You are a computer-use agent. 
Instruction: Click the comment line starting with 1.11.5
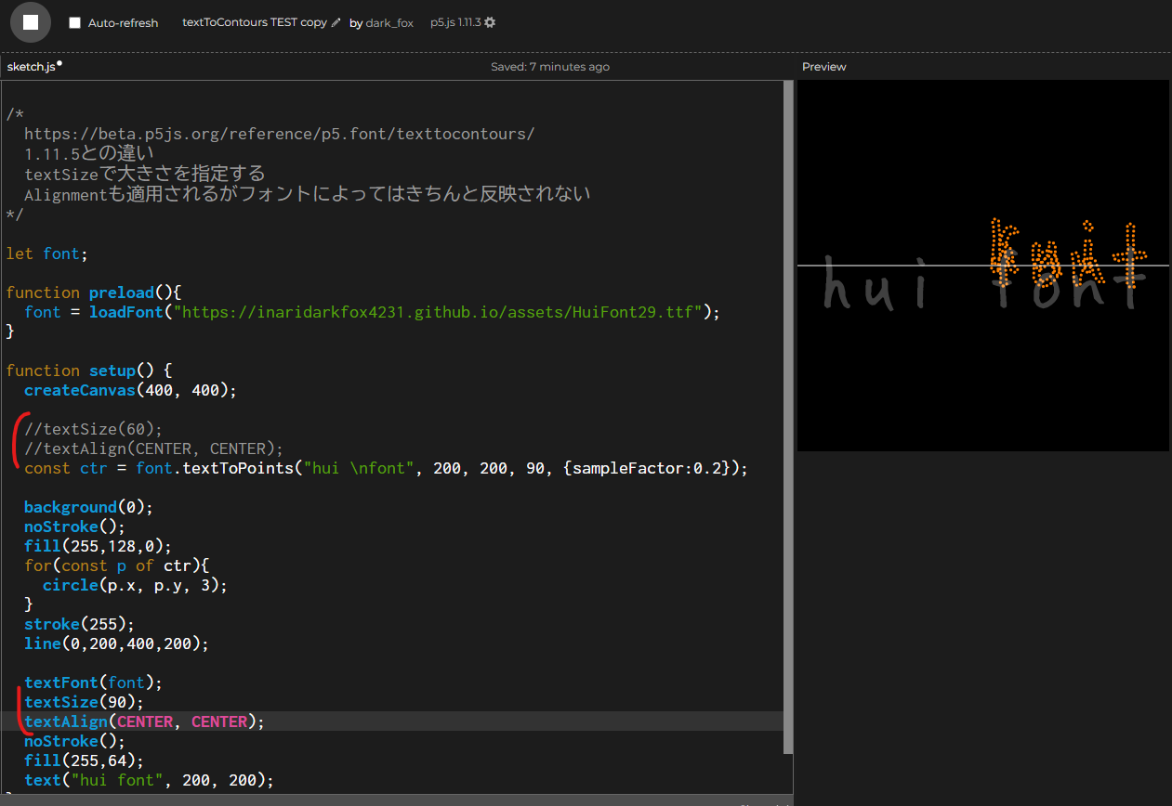88,153
